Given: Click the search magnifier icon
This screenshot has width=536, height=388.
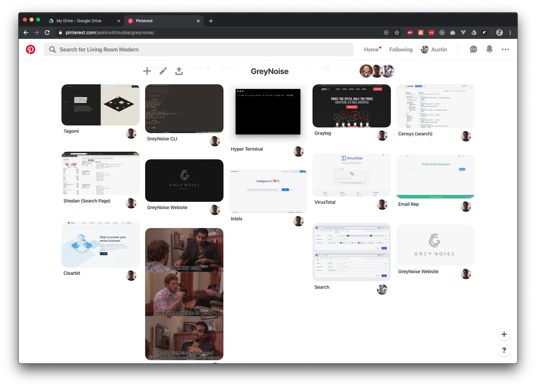Looking at the screenshot, I should [52, 49].
